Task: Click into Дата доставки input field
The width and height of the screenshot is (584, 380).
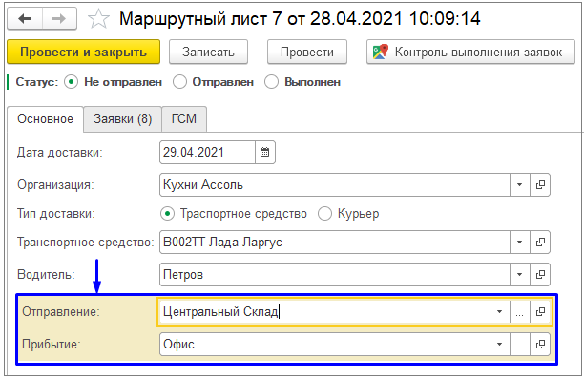Action: (x=207, y=153)
